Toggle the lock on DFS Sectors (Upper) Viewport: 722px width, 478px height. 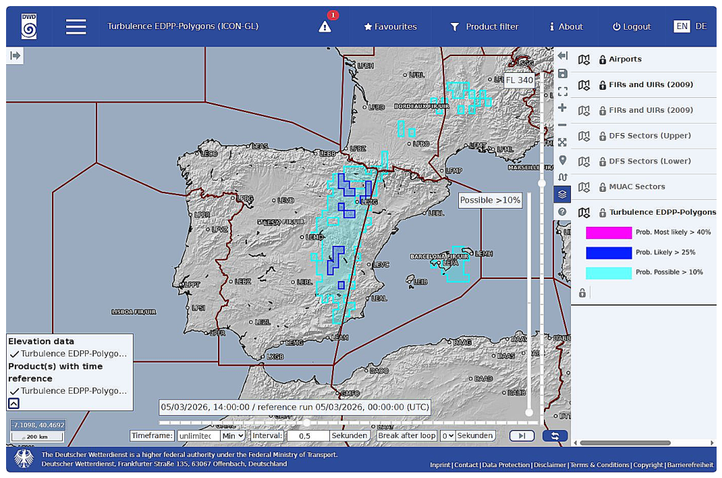(603, 136)
